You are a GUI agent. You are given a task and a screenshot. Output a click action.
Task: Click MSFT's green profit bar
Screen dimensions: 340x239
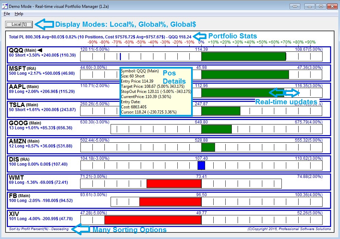tap(245, 75)
